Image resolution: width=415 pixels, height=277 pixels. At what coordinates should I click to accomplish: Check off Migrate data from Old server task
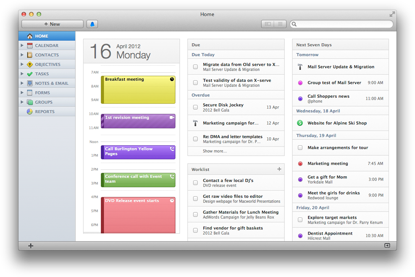coord(195,67)
